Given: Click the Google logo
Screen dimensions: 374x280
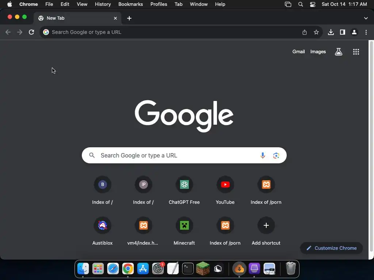Looking at the screenshot, I should pos(184,116).
